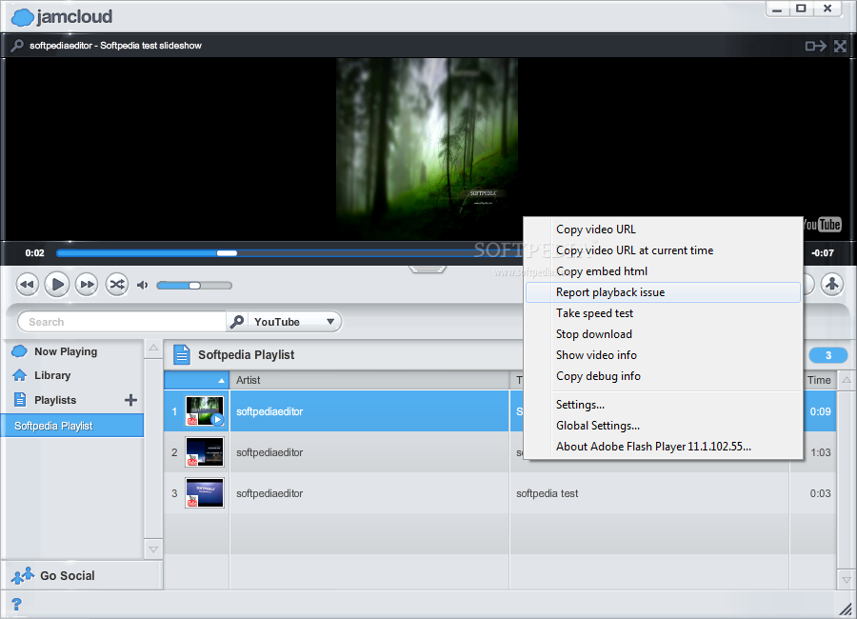Select Softpedia Playlist in the sidebar
Image resolution: width=857 pixels, height=619 pixels.
click(x=71, y=426)
